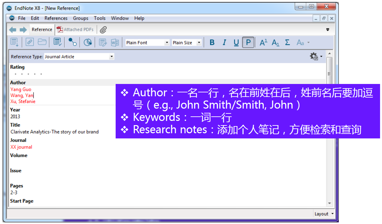The image size is (382, 224).
Task: Click the Rating dots field
Action: tap(28, 74)
